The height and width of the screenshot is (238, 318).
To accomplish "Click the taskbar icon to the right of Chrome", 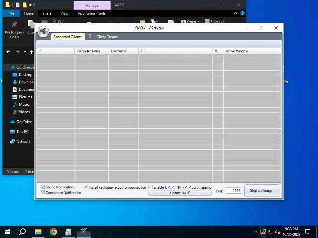I will 68,232.
